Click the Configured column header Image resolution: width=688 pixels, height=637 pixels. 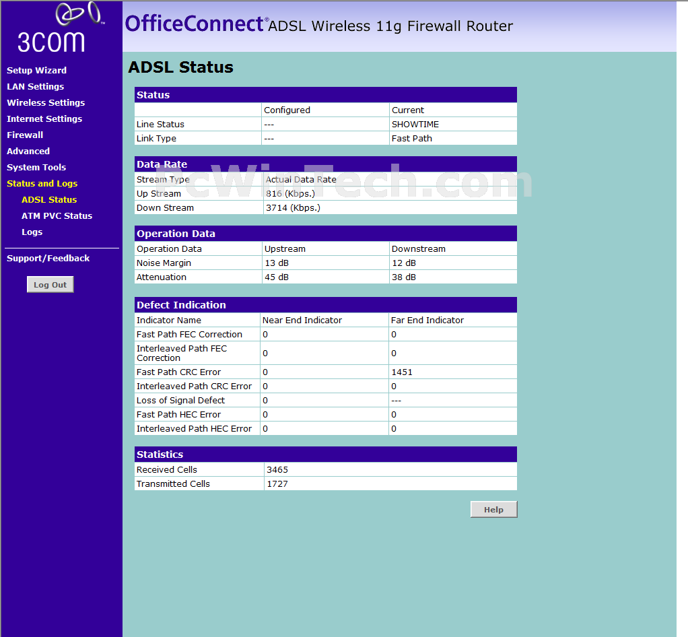tap(287, 110)
